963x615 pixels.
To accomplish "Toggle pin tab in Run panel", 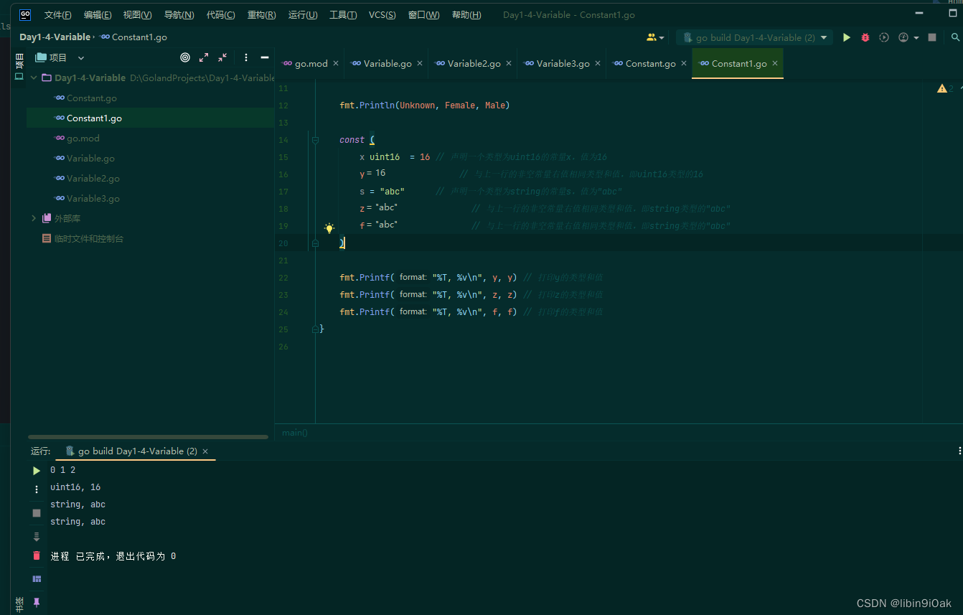I will [x=37, y=602].
